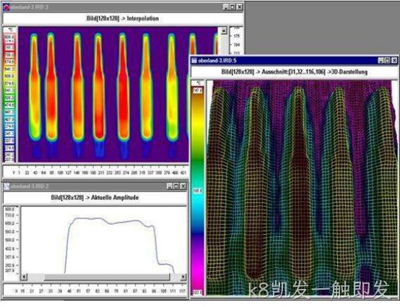Minimize the Aktuelle Amplitude window
The image size is (400, 307).
click(170, 186)
